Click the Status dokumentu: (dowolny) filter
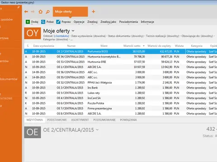This screenshot has height=162, width=217. point(126,36)
